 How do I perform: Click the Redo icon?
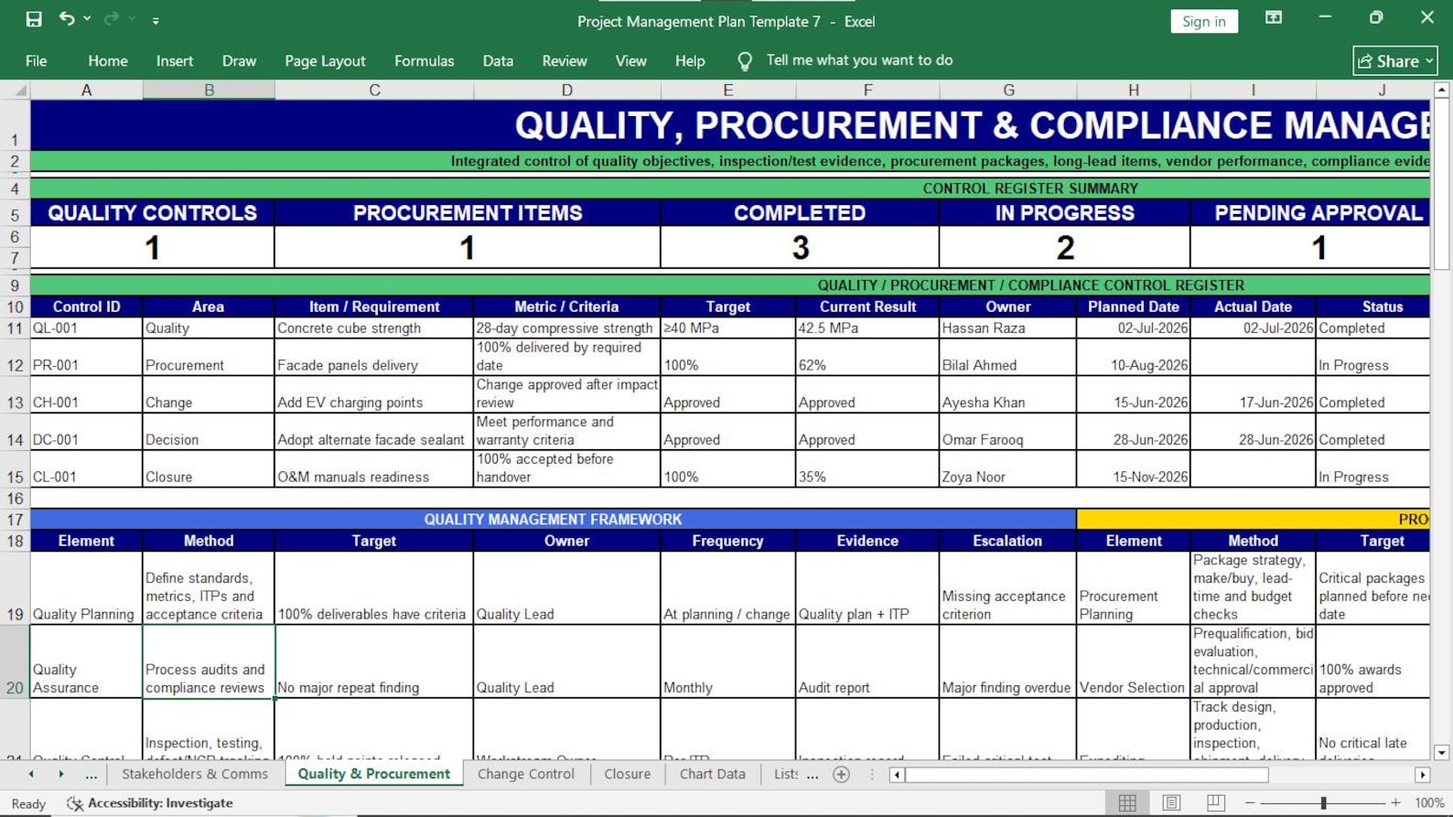tap(112, 18)
